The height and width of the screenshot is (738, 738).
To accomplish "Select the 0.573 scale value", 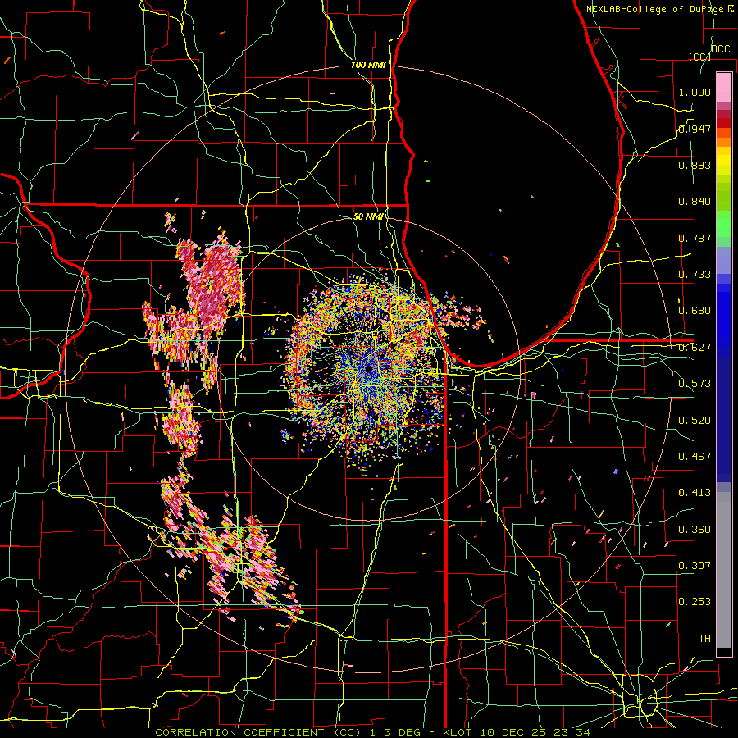I will pos(695,384).
